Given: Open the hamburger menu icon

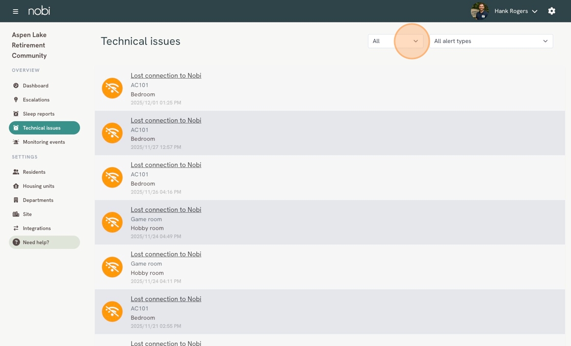Looking at the screenshot, I should coord(15,11).
